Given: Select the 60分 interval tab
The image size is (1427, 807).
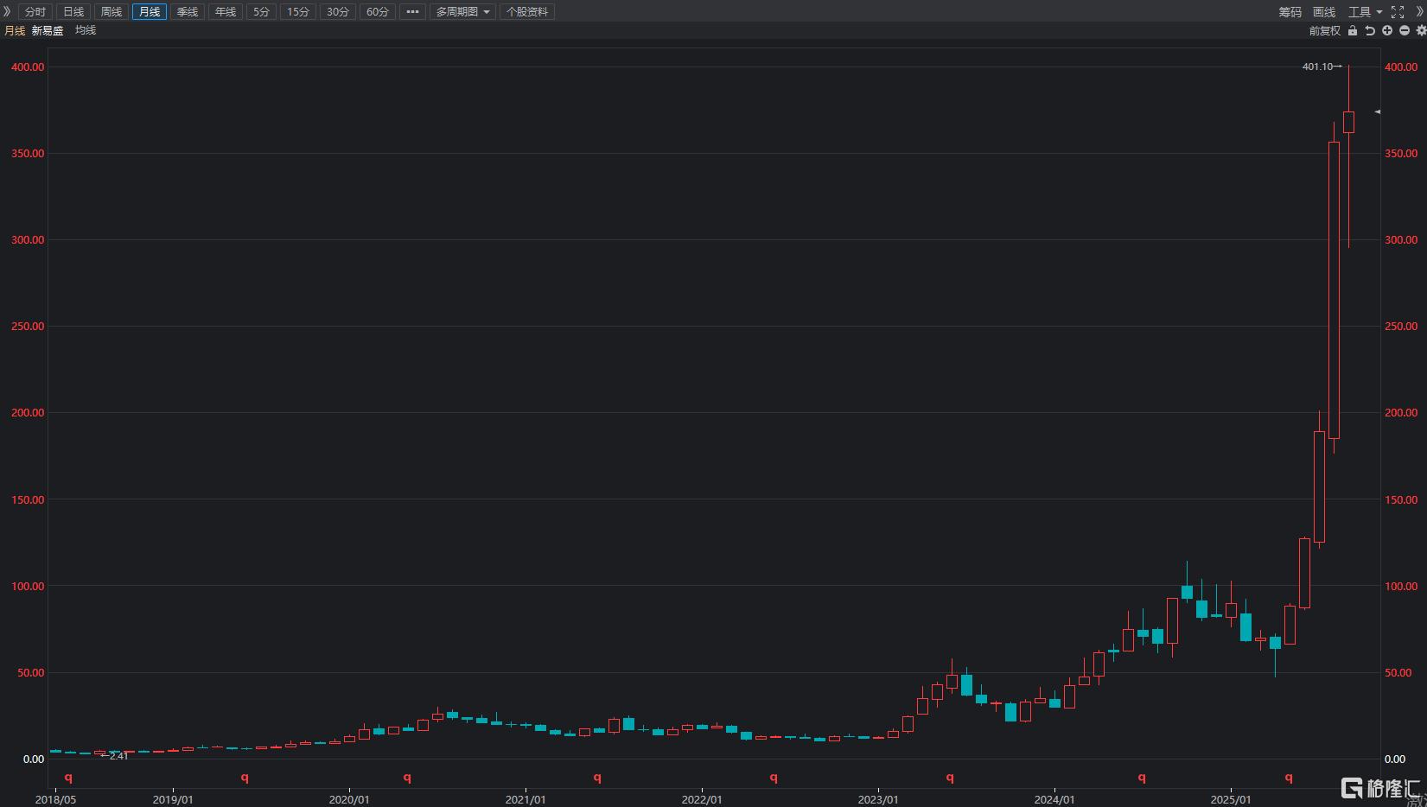Looking at the screenshot, I should 378,11.
